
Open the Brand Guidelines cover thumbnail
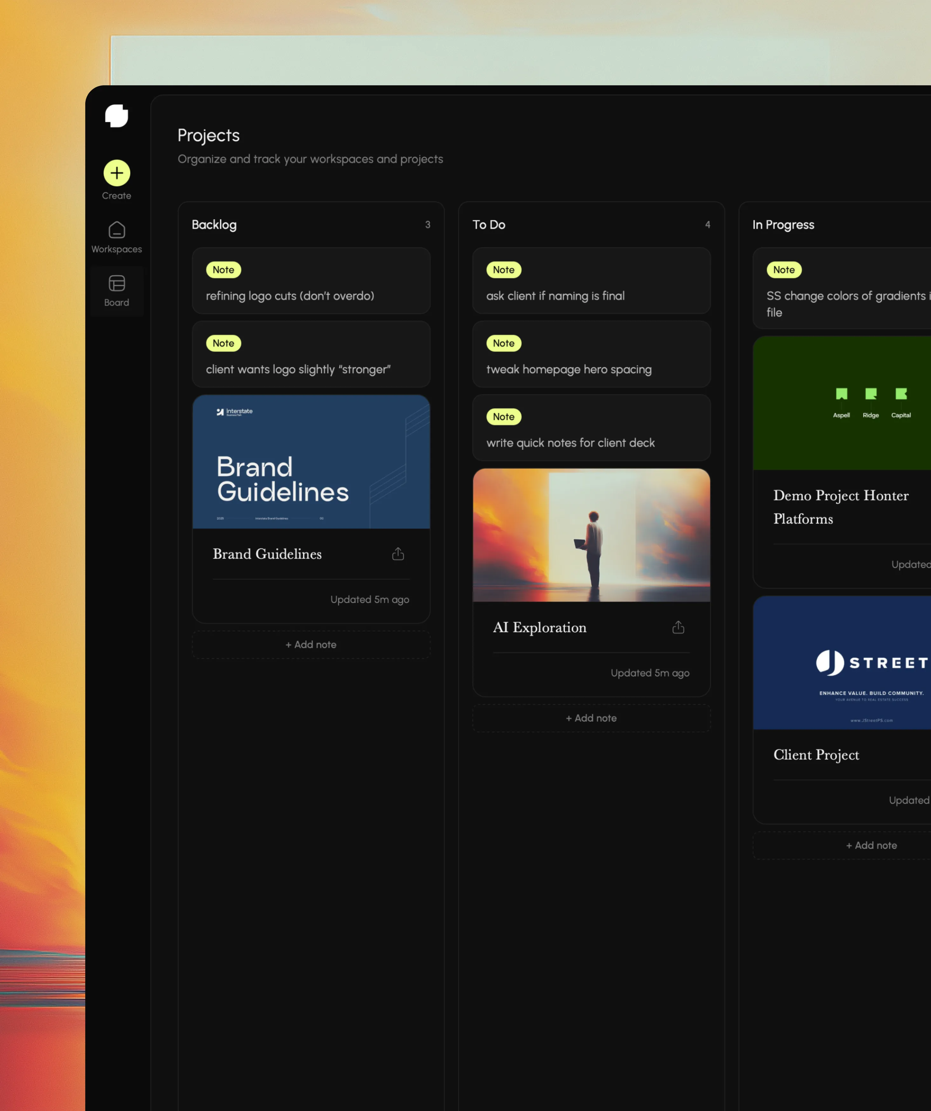click(311, 462)
